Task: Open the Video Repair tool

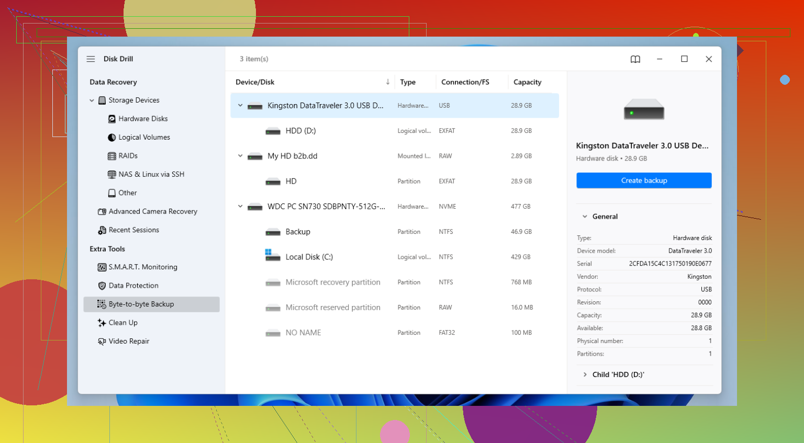Action: (x=129, y=342)
